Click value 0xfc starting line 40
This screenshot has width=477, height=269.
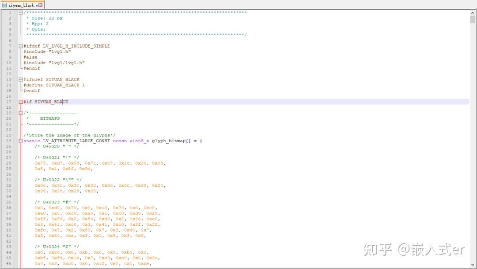click(40, 230)
